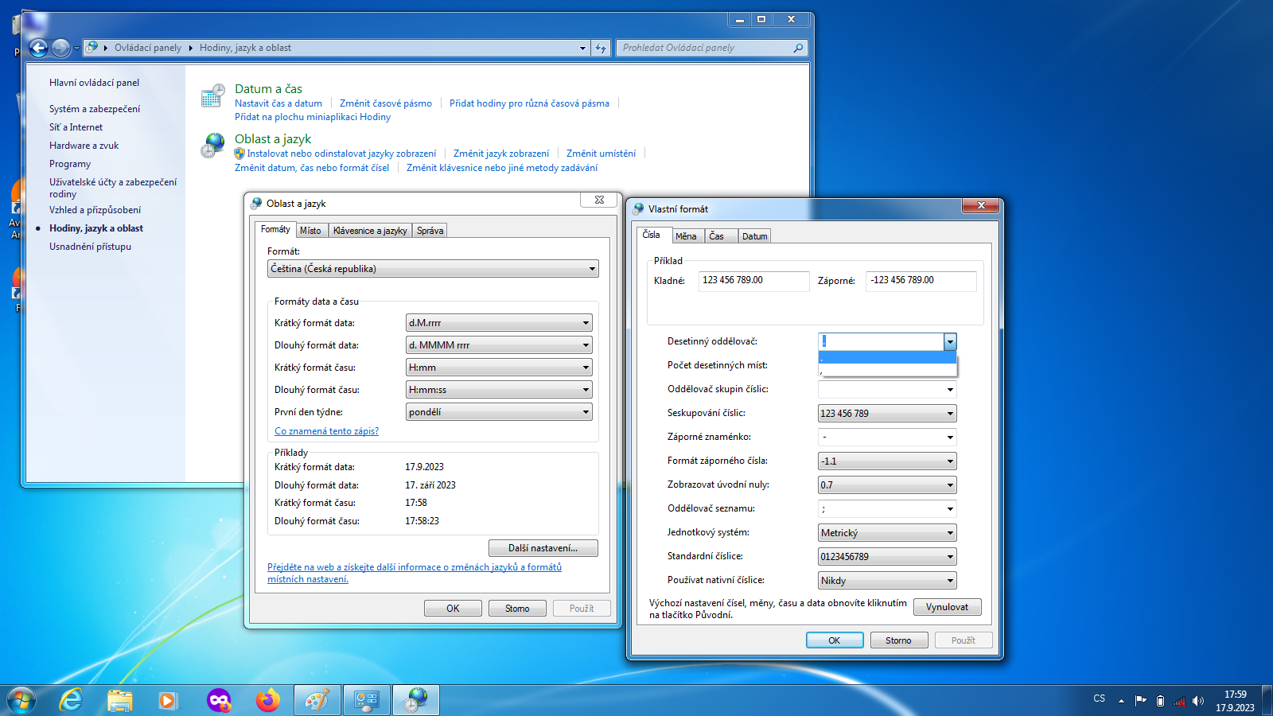The image size is (1273, 716).
Task: Click the Datum a čas clock icon
Action: coord(212,95)
